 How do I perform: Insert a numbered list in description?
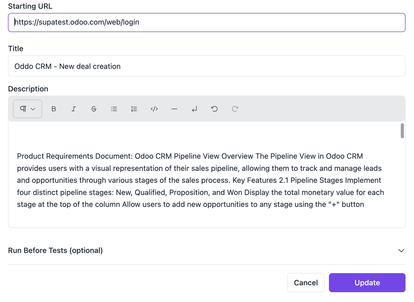[x=134, y=109]
